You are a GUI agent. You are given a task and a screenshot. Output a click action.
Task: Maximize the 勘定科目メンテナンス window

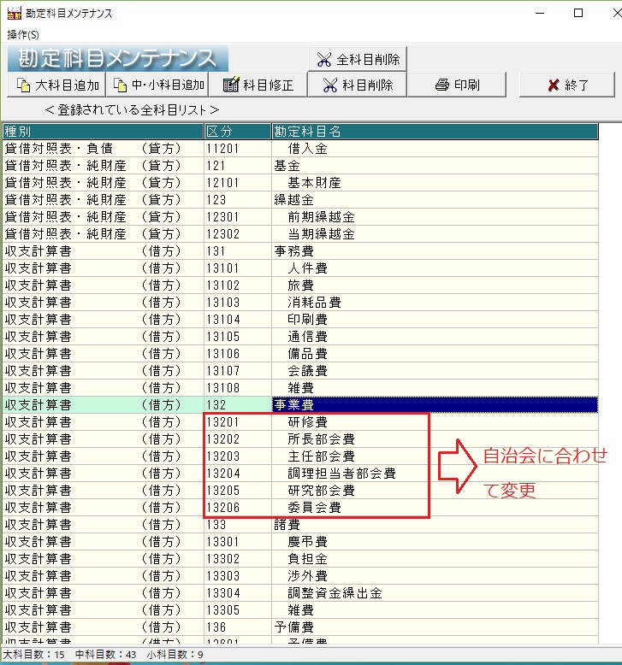point(578,13)
